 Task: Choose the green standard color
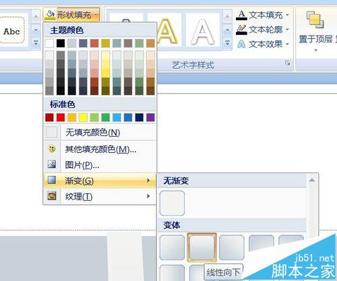coord(106,117)
